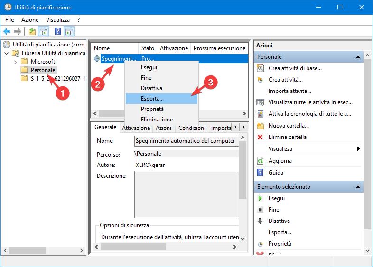Viewport: 373px width, 267px height.
Task: Toggle the console tree toolbar icon
Action: click(44, 31)
